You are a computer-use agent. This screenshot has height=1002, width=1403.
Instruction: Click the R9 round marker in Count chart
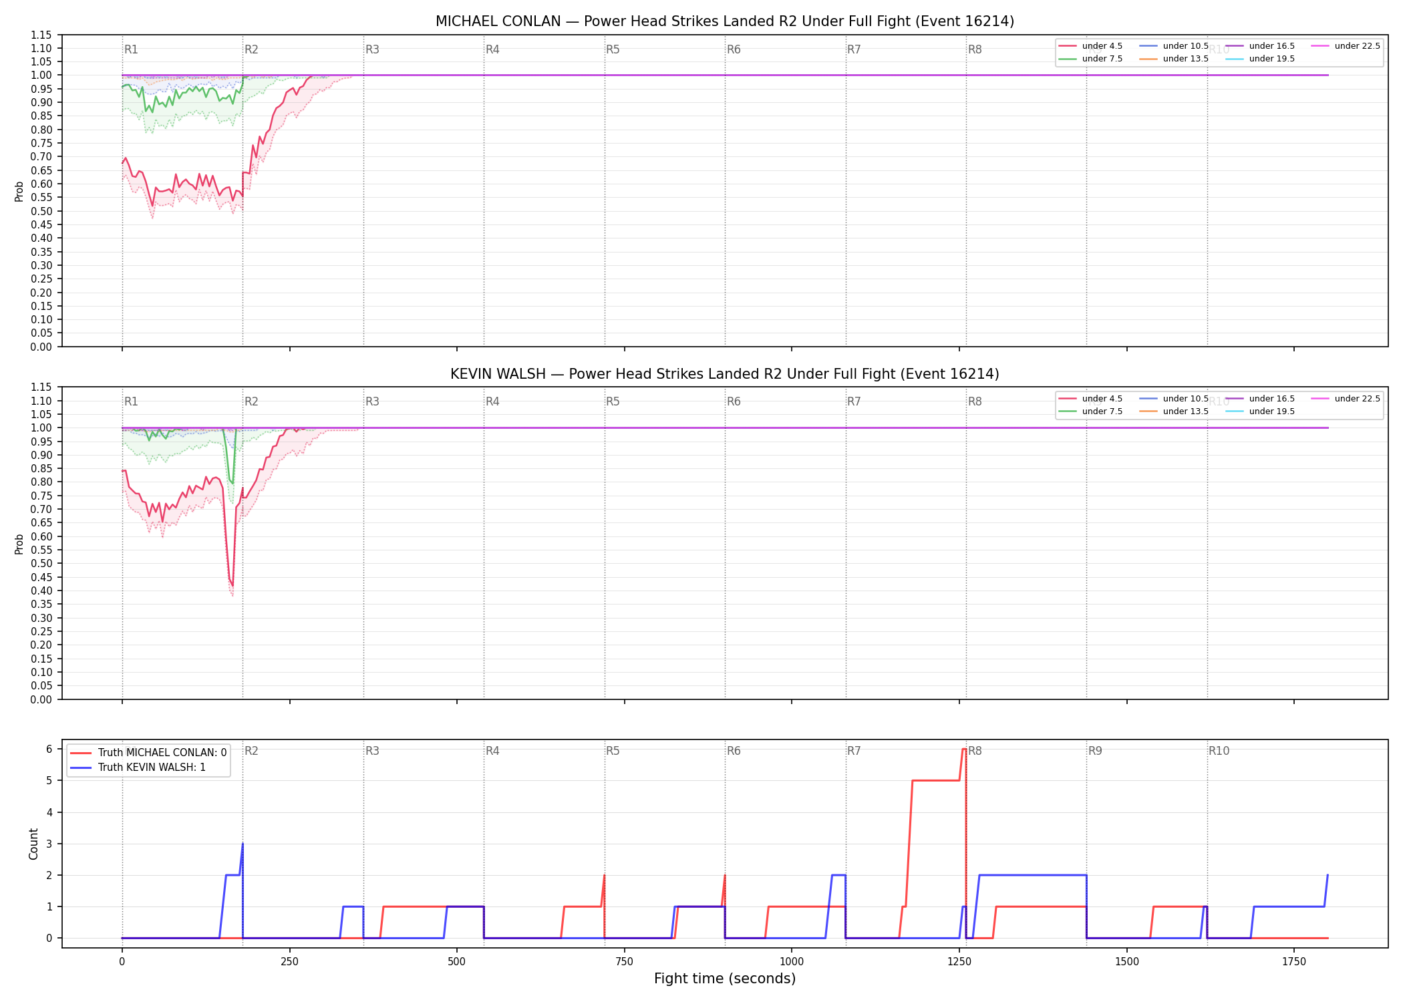coord(1095,751)
